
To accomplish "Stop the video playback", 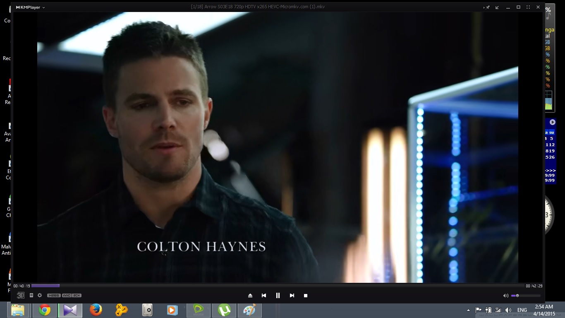I will tap(306, 296).
